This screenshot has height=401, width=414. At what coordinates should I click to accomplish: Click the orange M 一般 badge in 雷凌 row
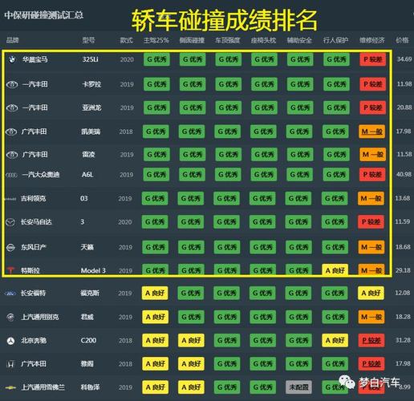click(373, 155)
